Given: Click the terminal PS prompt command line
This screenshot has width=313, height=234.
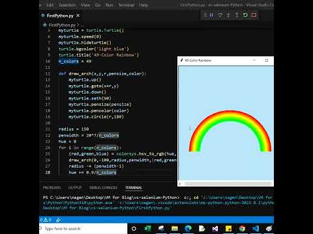Looking at the screenshot, I should (158, 198).
